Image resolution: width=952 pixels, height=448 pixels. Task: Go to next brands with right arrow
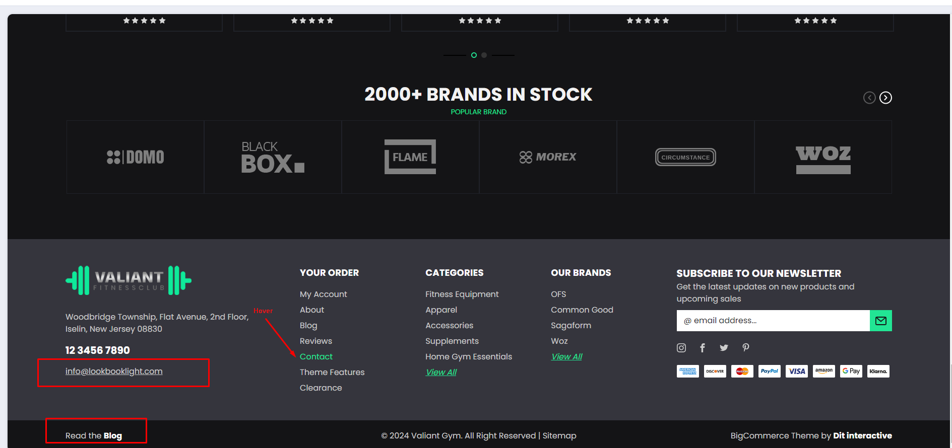click(885, 98)
